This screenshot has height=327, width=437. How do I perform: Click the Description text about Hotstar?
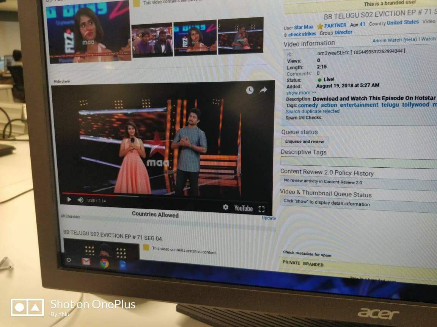pos(374,98)
